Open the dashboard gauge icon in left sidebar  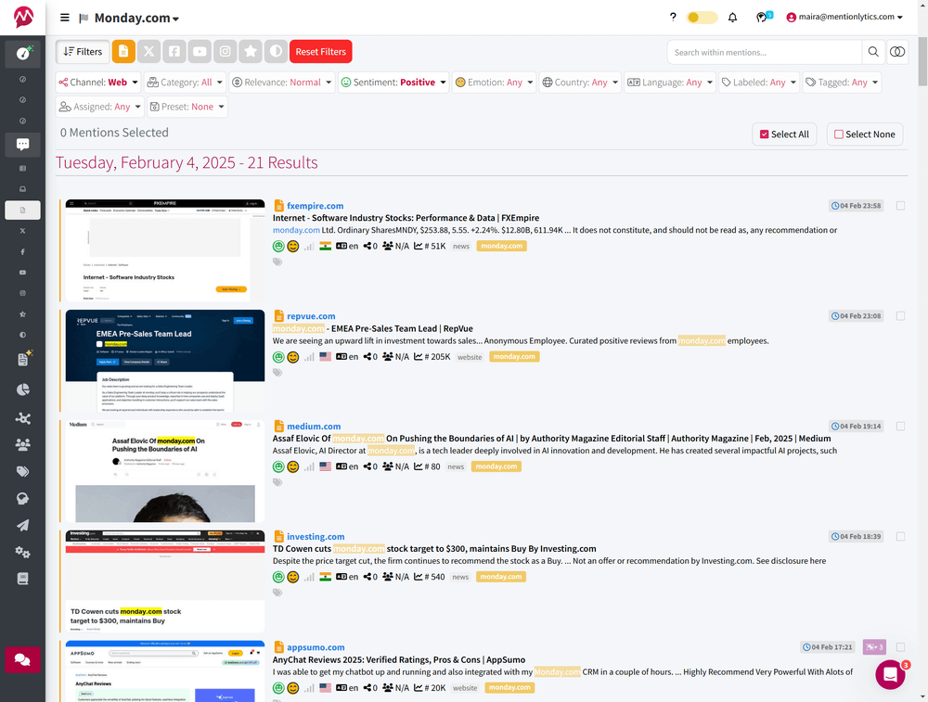coord(23,53)
